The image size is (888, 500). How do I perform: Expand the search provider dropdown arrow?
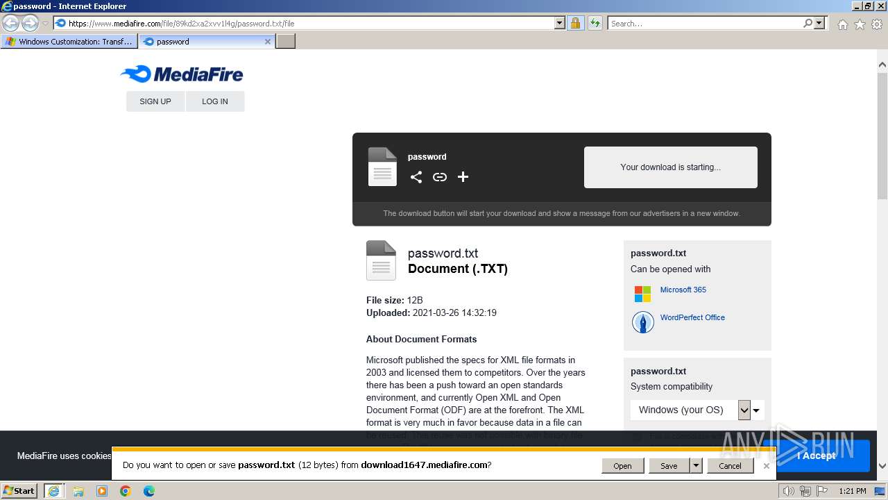click(820, 23)
